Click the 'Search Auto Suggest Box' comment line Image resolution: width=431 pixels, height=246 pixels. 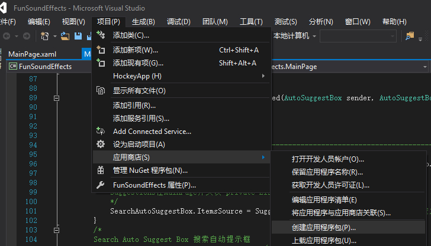pyautogui.click(x=172, y=239)
